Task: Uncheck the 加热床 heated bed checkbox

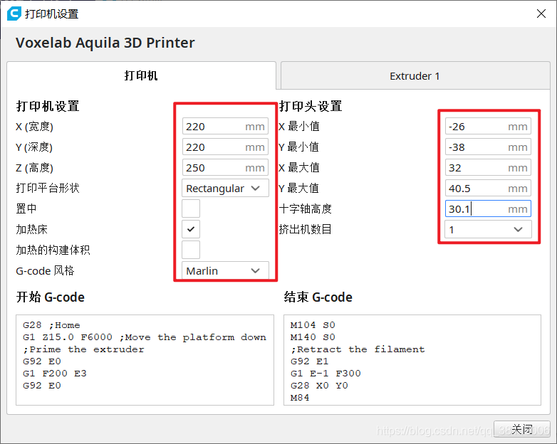Action: pos(191,229)
